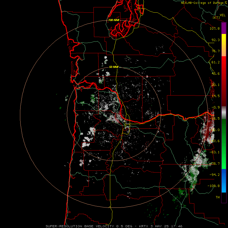The image size is (228, 228).
Task: Select the 45.6 velocity scale value
Action: click(216, 73)
